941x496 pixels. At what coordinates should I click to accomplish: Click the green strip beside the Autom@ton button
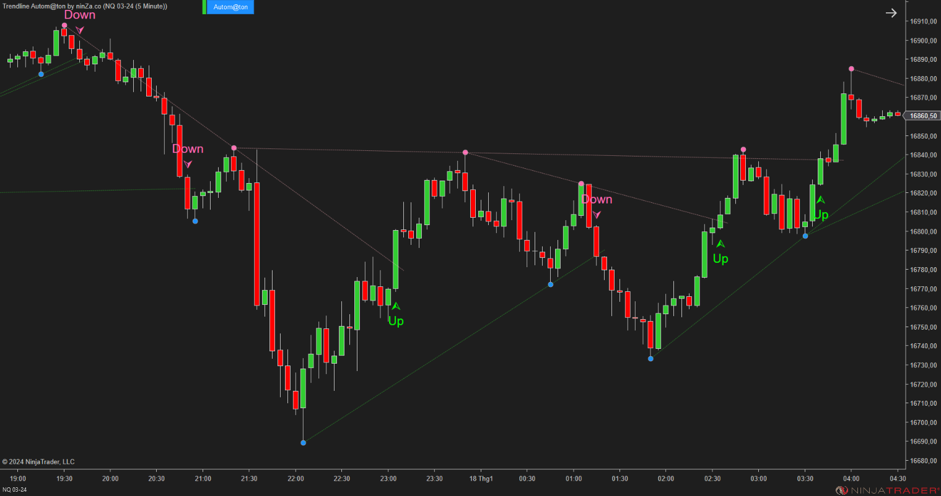tap(204, 7)
